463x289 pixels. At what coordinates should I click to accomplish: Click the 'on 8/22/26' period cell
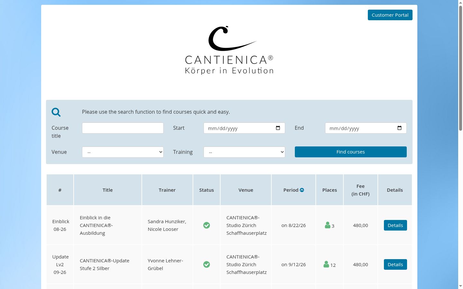[x=294, y=225]
